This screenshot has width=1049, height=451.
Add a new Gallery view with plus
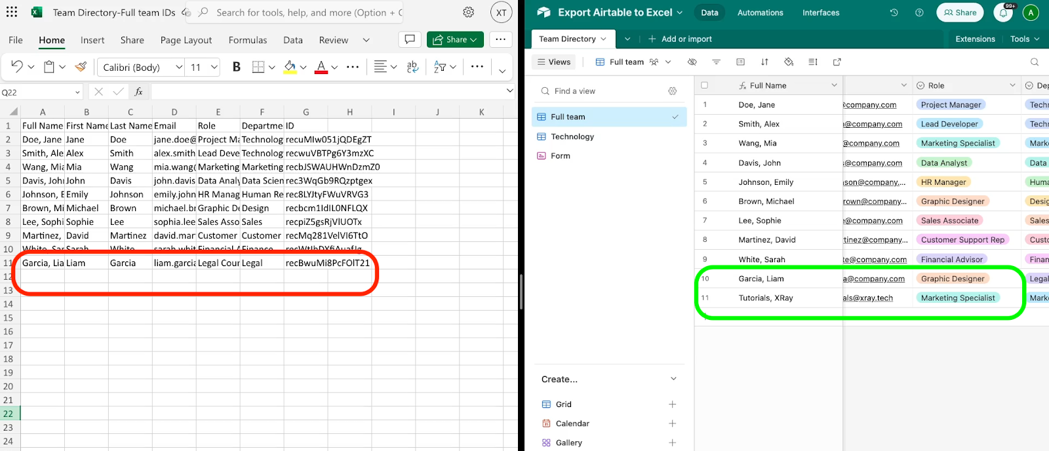coord(672,442)
